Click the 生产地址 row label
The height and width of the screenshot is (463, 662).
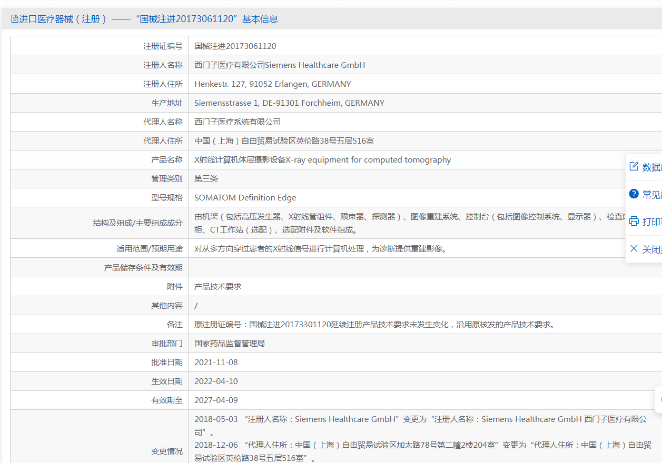point(167,103)
